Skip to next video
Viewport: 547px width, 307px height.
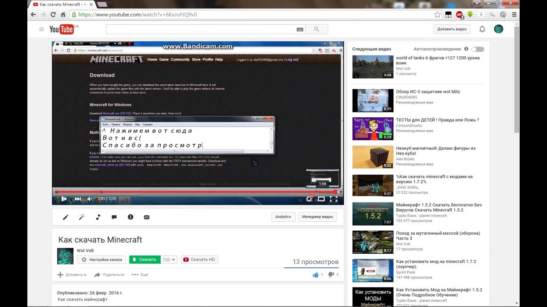point(78,199)
